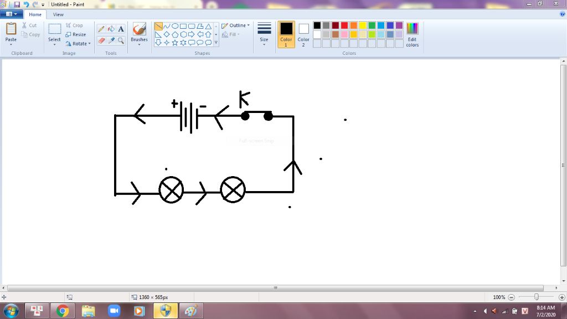Redo the last undone action
Screen dimensions: 567x319
point(35,4)
